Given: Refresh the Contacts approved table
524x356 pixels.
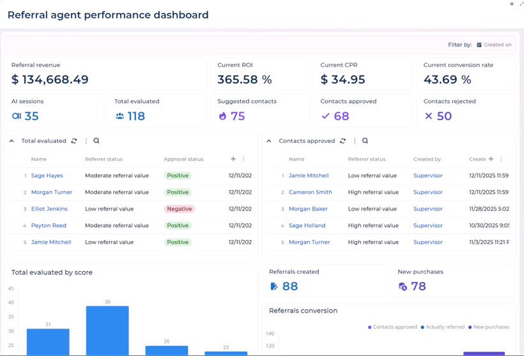Looking at the screenshot, I should pyautogui.click(x=343, y=141).
